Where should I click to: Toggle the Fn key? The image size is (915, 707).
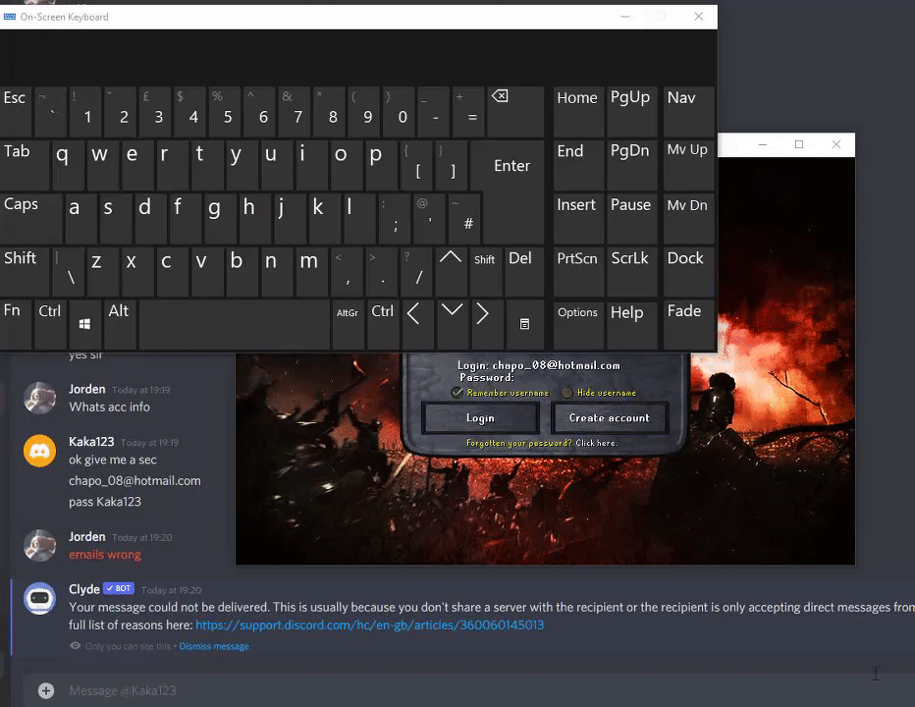click(15, 324)
